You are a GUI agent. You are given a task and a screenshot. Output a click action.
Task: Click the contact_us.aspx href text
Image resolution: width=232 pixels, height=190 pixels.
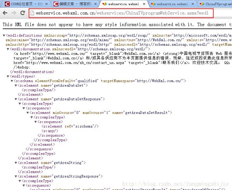click(x=76, y=63)
